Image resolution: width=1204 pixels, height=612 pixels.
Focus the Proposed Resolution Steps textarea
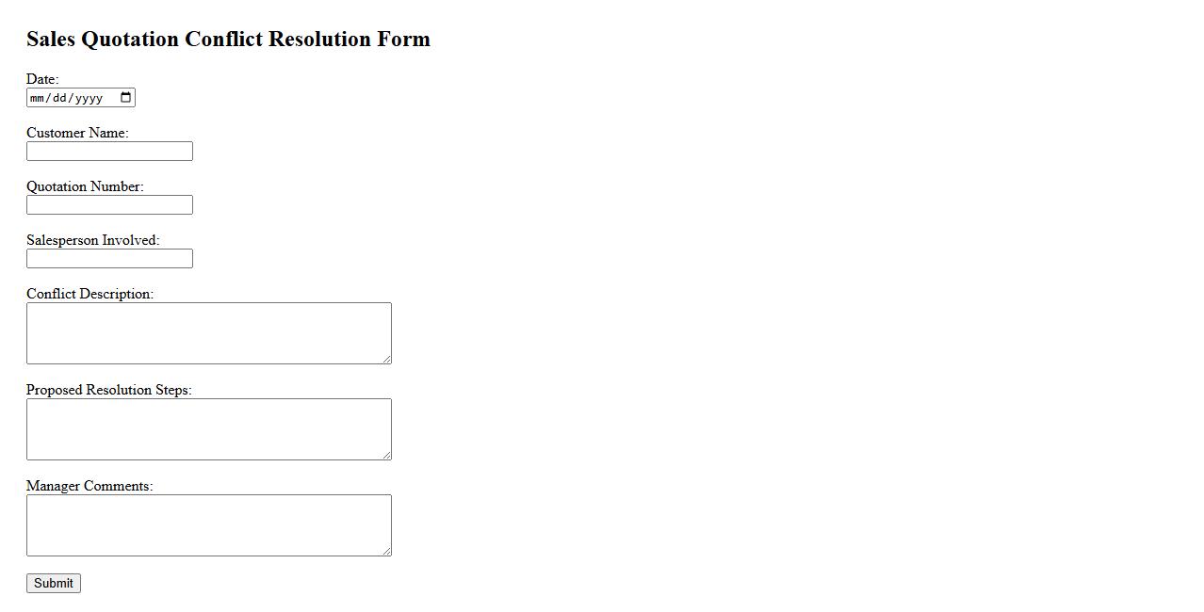[x=208, y=429]
